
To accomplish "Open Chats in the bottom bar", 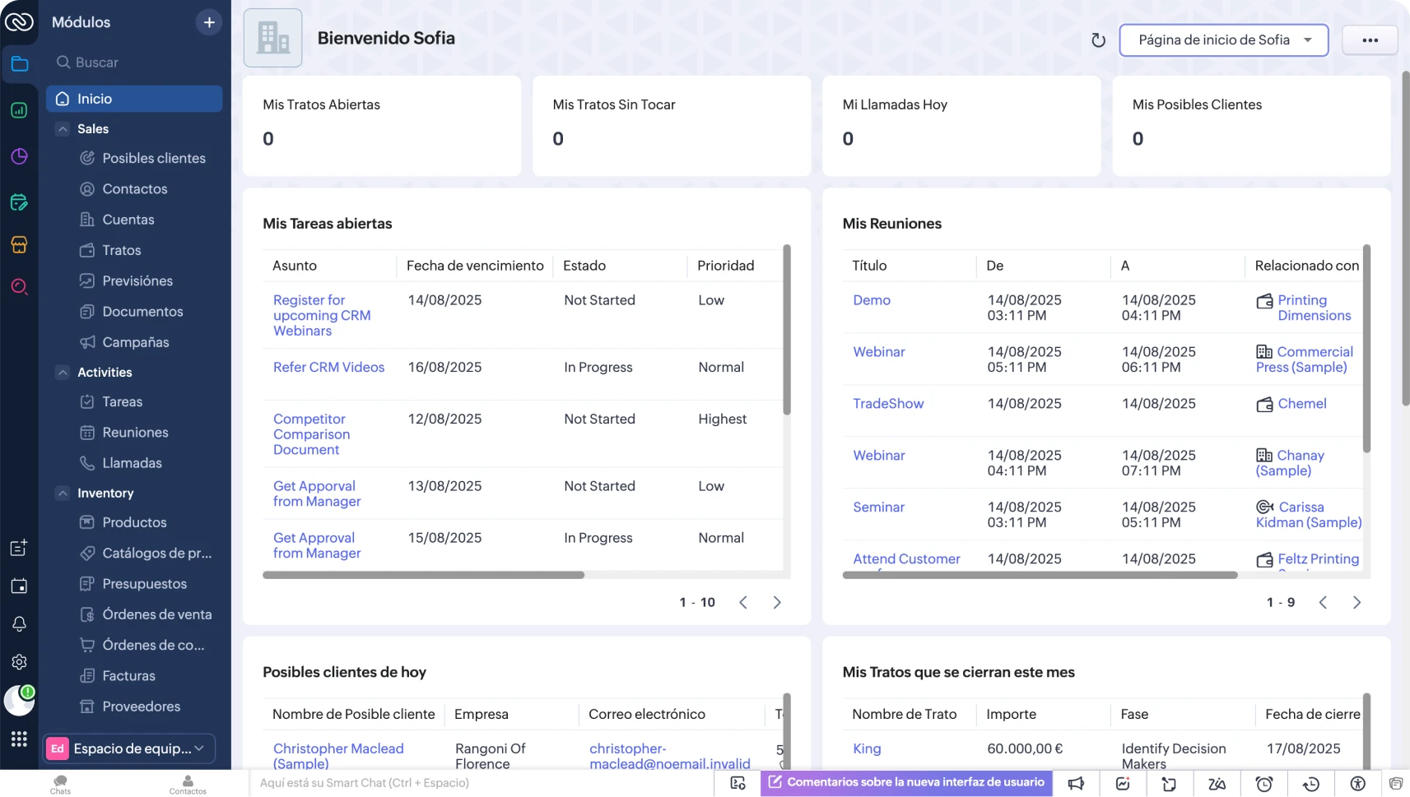I will click(60, 784).
